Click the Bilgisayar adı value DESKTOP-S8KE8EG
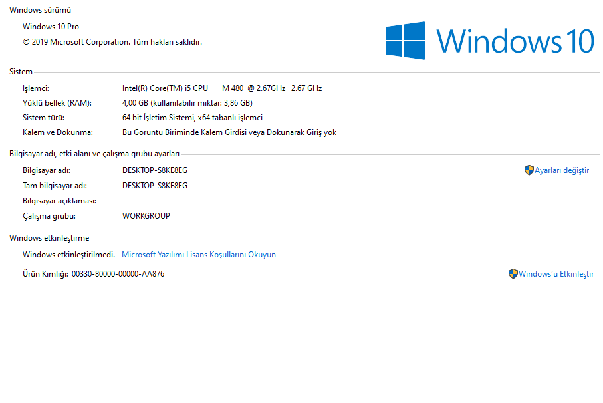This screenshot has height=403, width=603. pos(154,170)
